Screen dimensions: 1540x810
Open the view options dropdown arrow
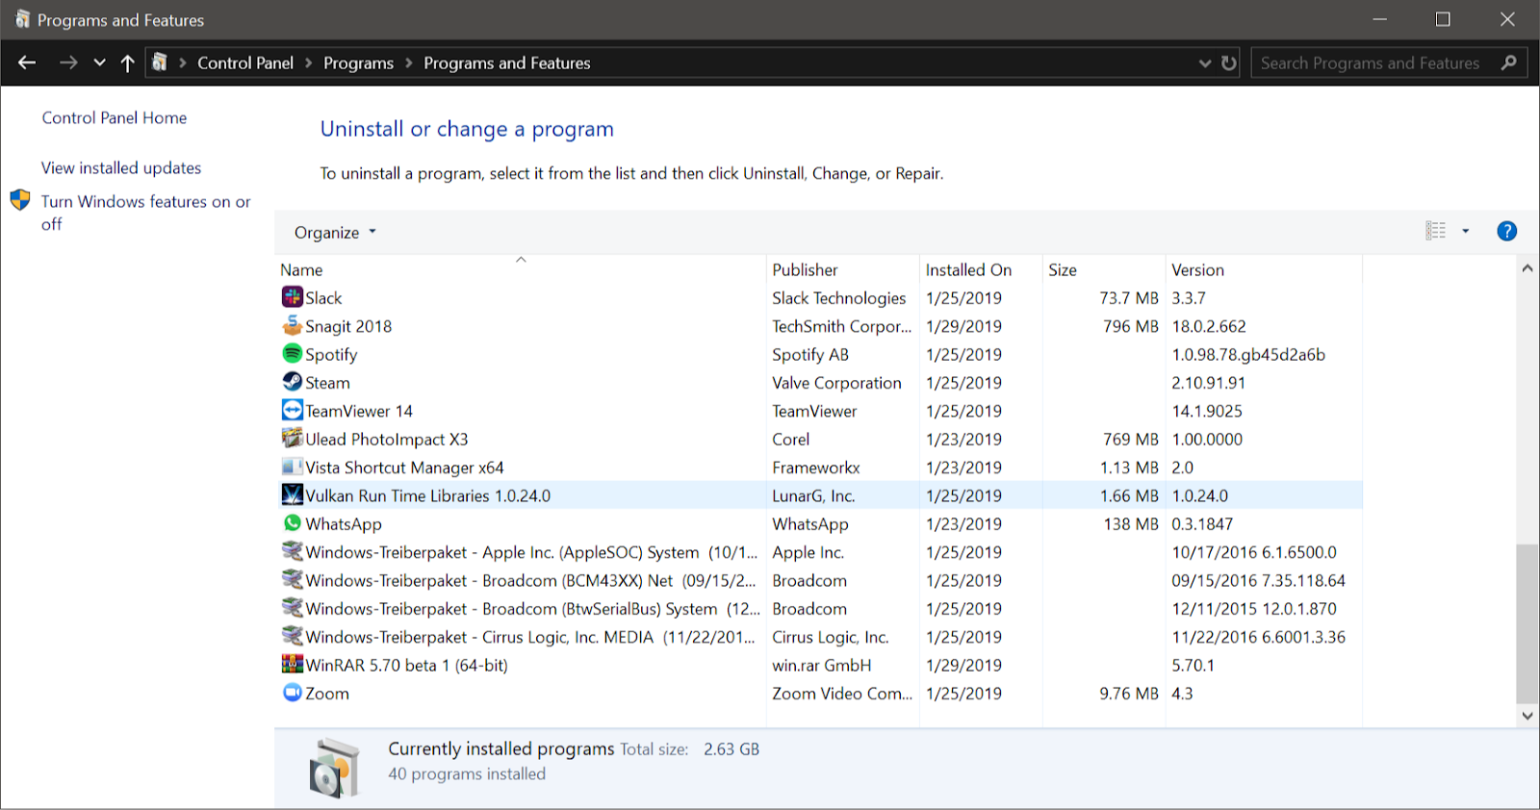tap(1466, 231)
